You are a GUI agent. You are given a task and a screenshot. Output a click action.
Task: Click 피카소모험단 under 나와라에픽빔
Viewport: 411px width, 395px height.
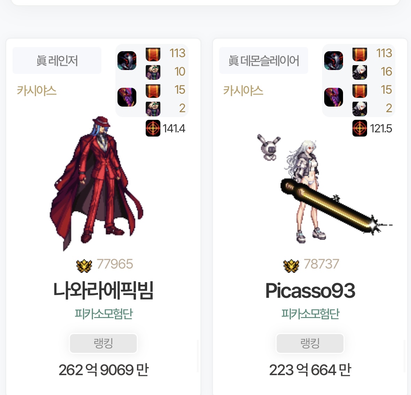pyautogui.click(x=104, y=313)
